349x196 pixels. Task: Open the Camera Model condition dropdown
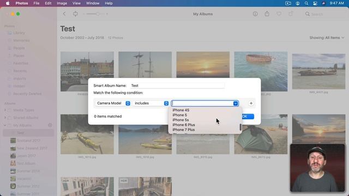(113, 103)
